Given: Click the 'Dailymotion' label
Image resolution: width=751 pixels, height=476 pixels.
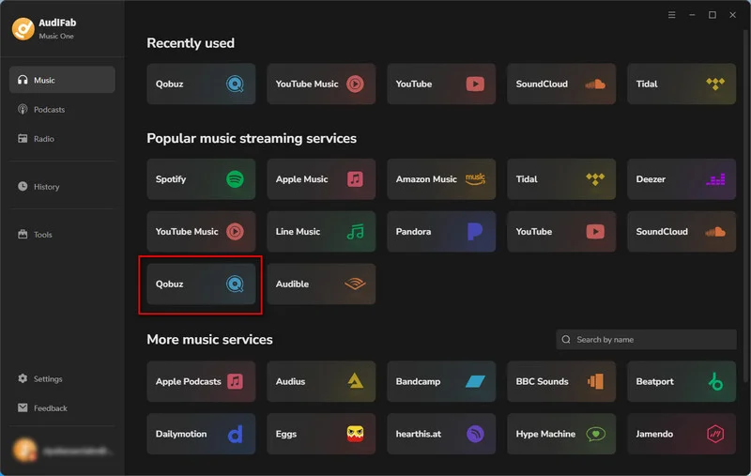Looking at the screenshot, I should click(180, 434).
